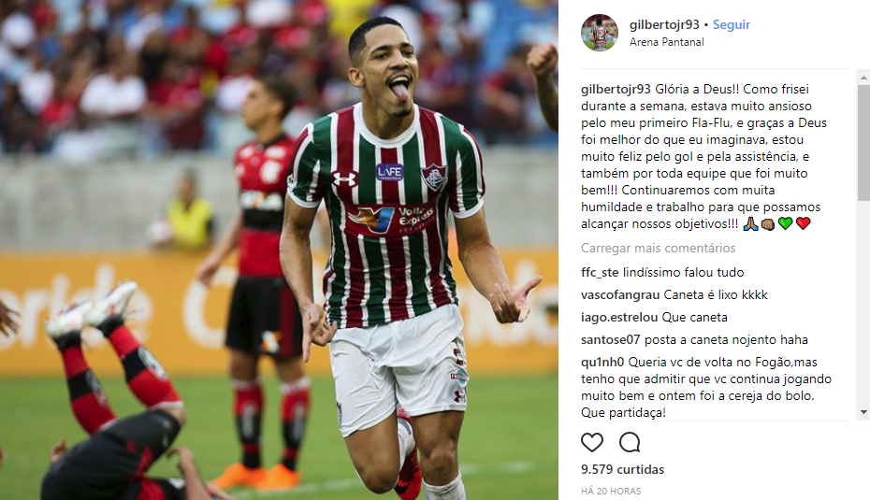The height and width of the screenshot is (500, 870).
Task: Open comments with the speech bubble icon
Action: point(630,442)
